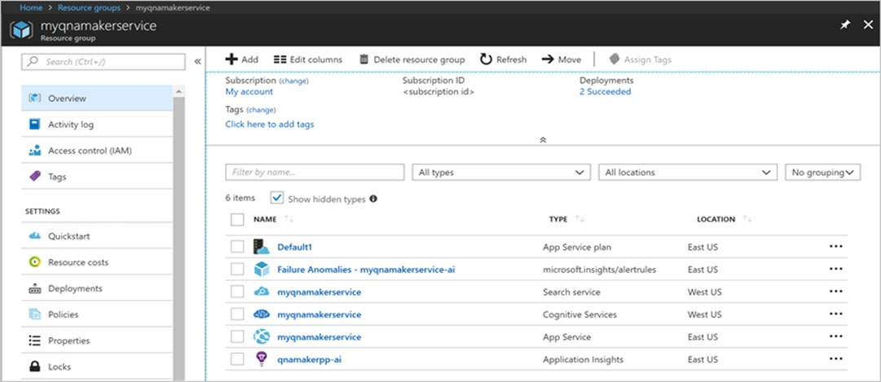Click the Move arrow toolbar button
881x382 pixels.
[x=562, y=59]
